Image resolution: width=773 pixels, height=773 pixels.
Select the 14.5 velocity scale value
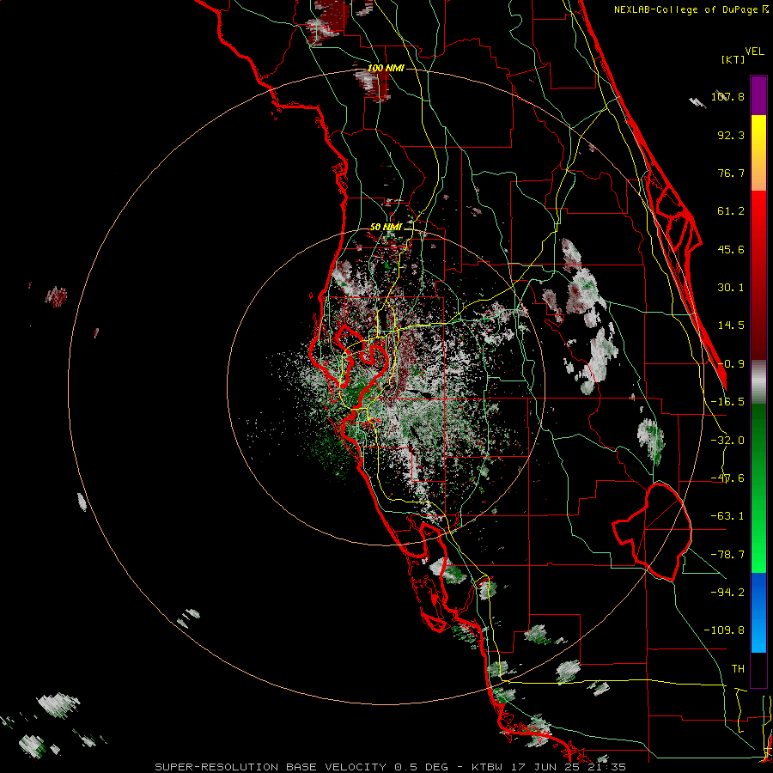[731, 326]
